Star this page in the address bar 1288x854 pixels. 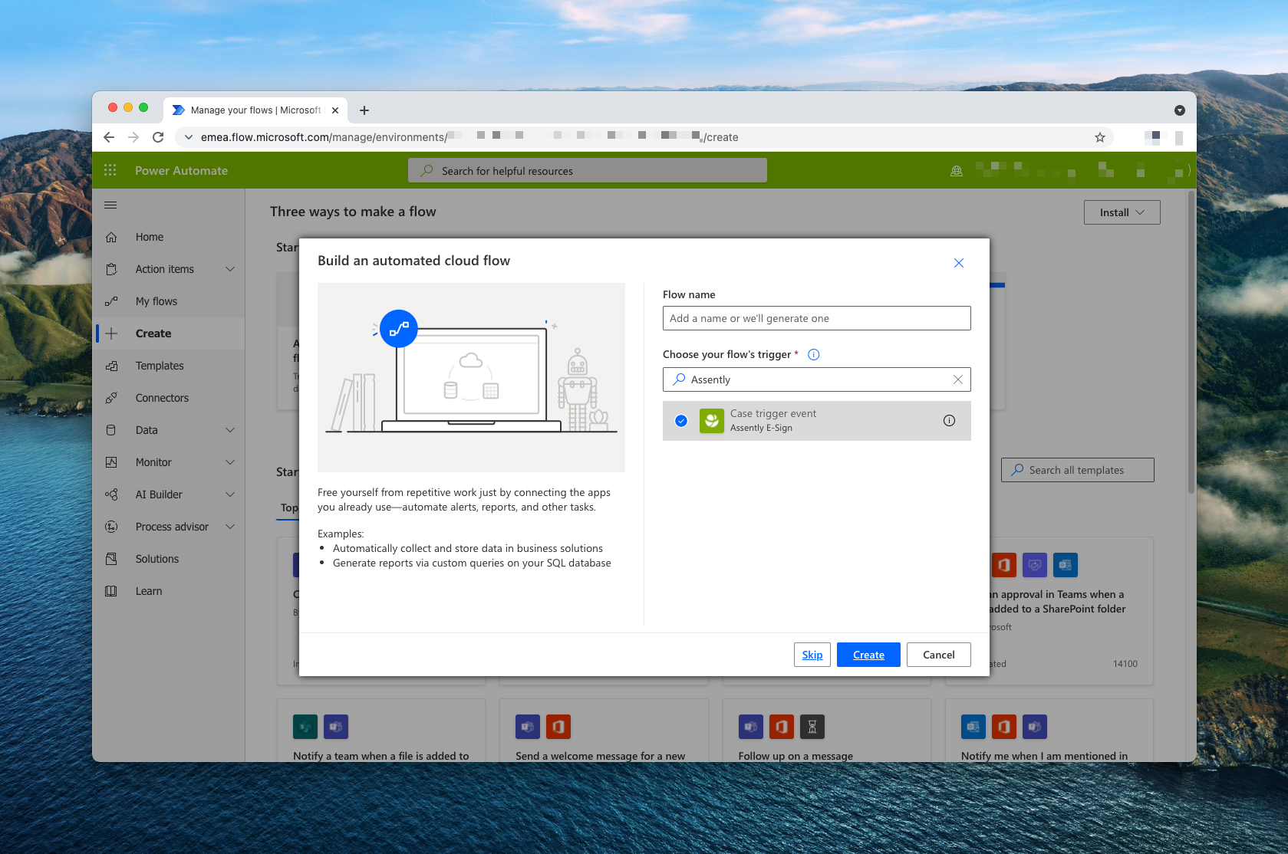click(x=1099, y=136)
